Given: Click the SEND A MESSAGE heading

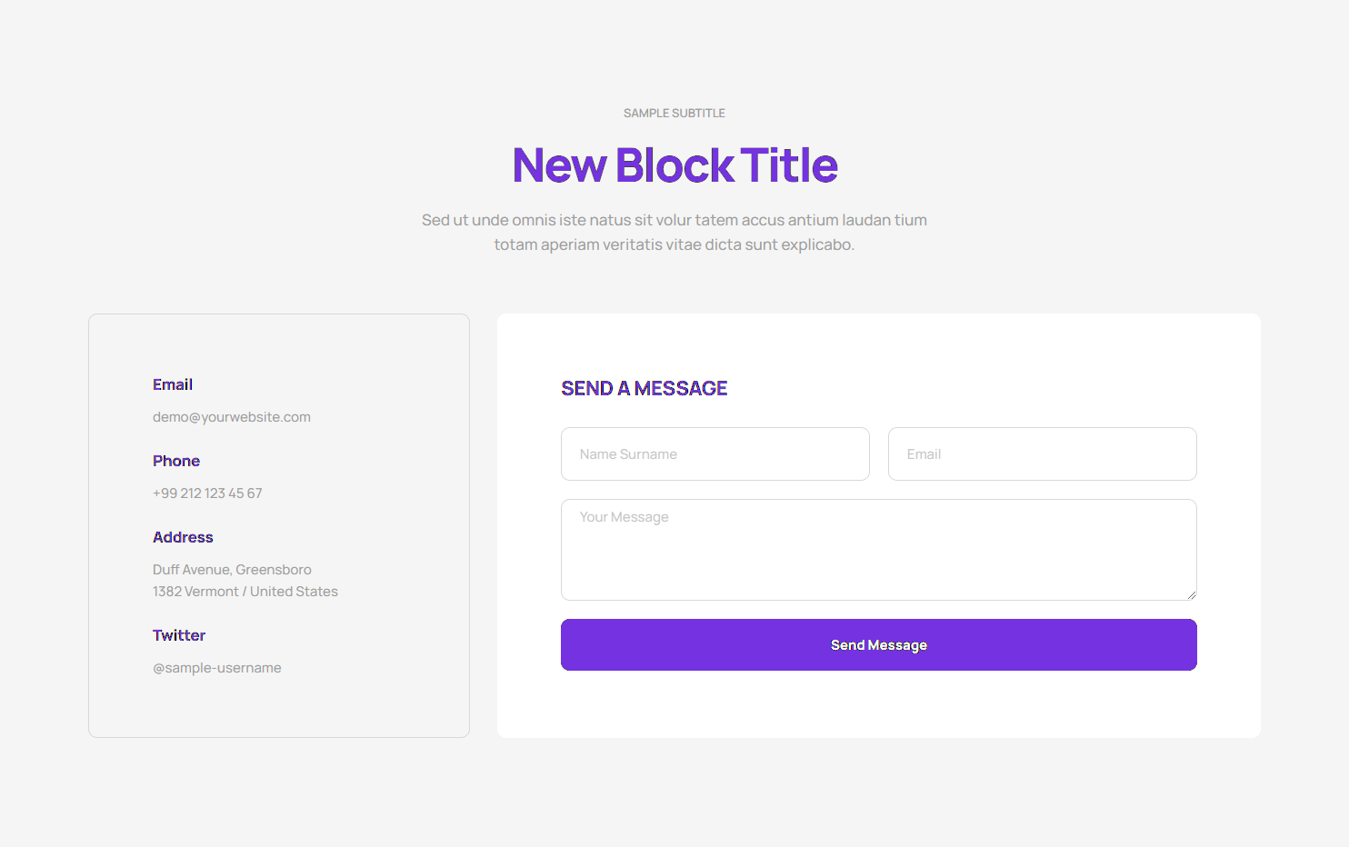Looking at the screenshot, I should pyautogui.click(x=644, y=389).
